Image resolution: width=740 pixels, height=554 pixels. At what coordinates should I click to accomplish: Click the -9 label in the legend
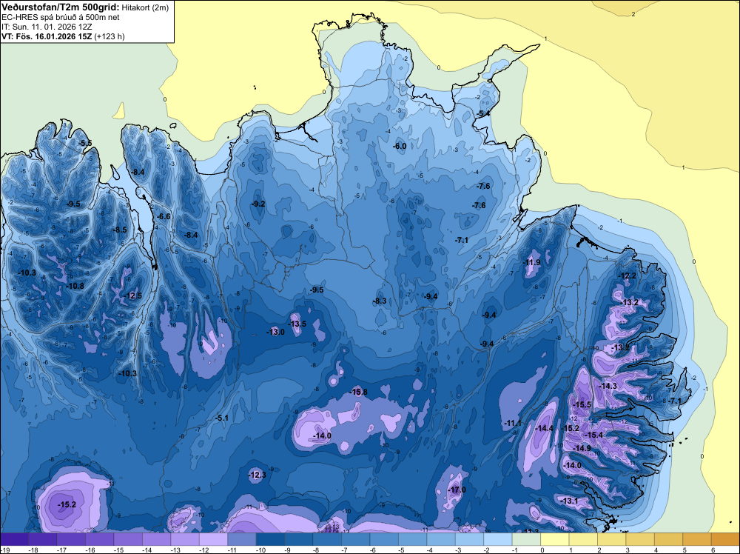click(x=289, y=550)
